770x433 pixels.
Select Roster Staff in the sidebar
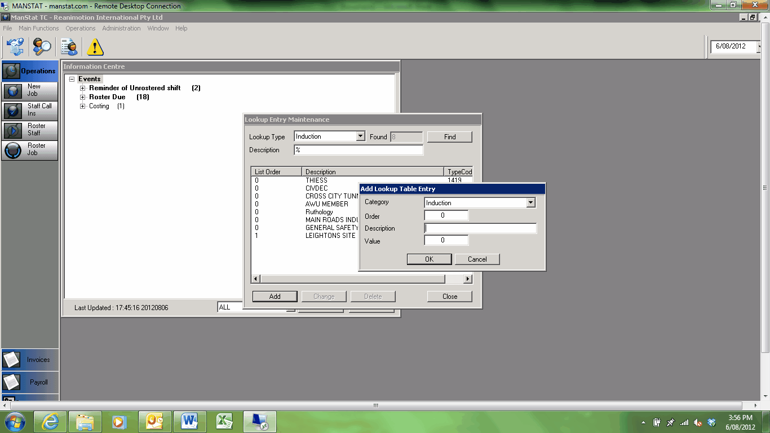[30, 130]
